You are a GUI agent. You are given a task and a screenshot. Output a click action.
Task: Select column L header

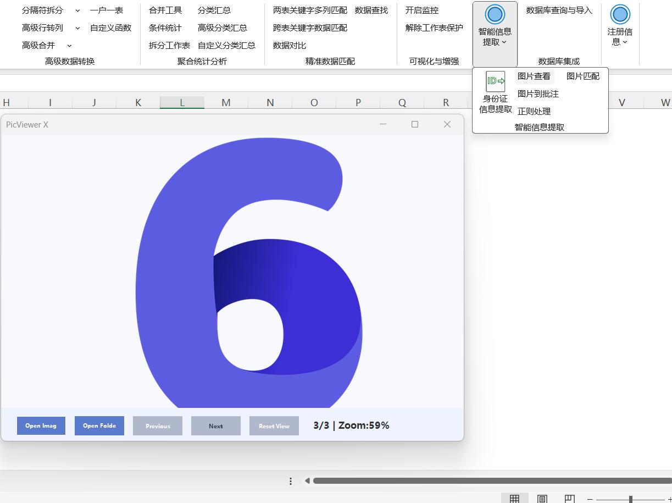[x=182, y=102]
